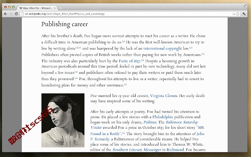Follow the Virginia Clemm link
Viewport: 251px width, 157px height.
point(164,96)
